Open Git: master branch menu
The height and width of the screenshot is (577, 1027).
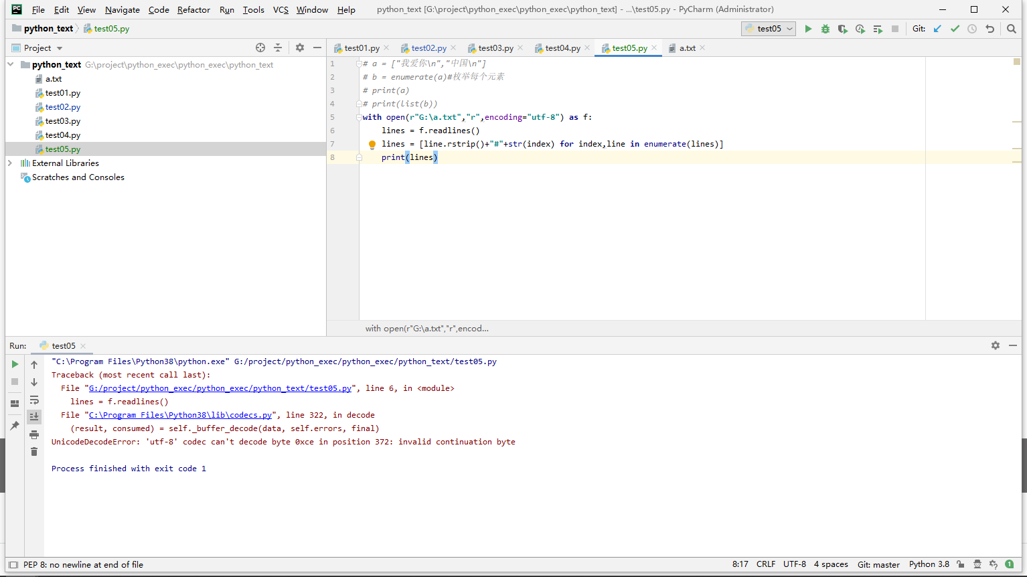(x=878, y=564)
